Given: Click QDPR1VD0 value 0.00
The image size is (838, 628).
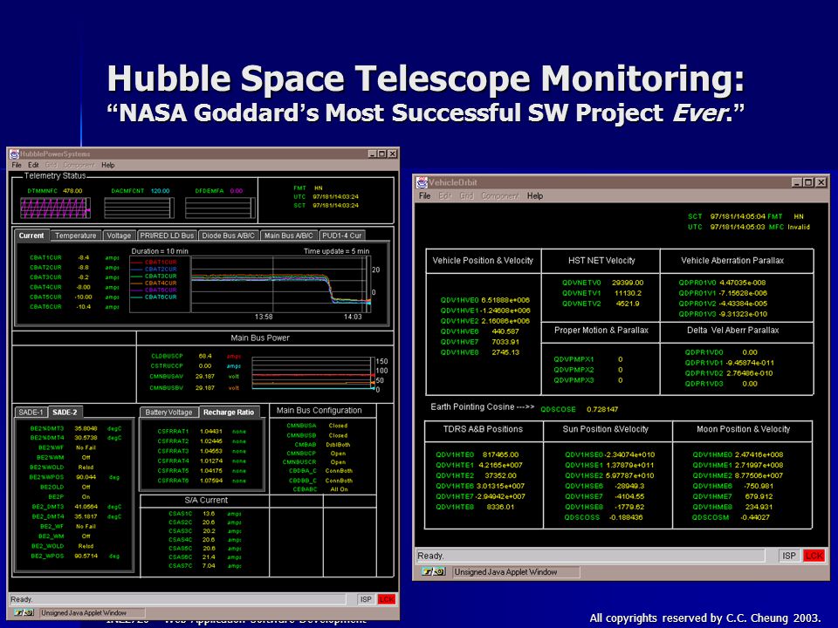Looking at the screenshot, I should click(x=750, y=352).
